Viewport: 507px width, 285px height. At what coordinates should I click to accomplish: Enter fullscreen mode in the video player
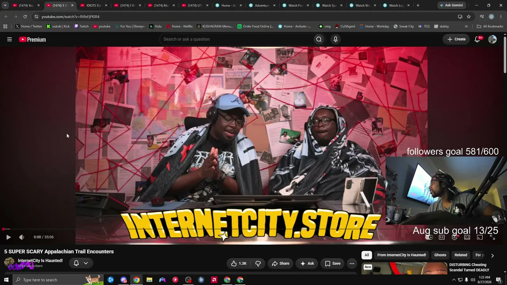492,237
